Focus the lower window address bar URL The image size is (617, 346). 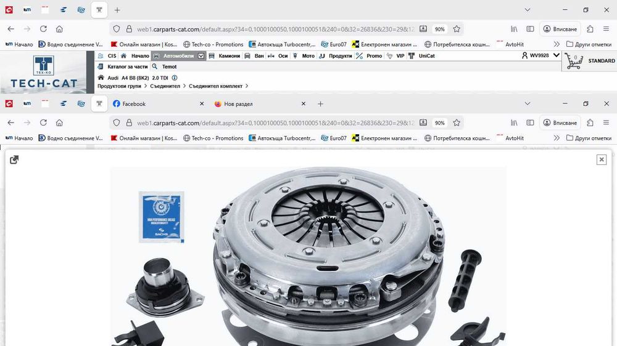[x=275, y=123]
